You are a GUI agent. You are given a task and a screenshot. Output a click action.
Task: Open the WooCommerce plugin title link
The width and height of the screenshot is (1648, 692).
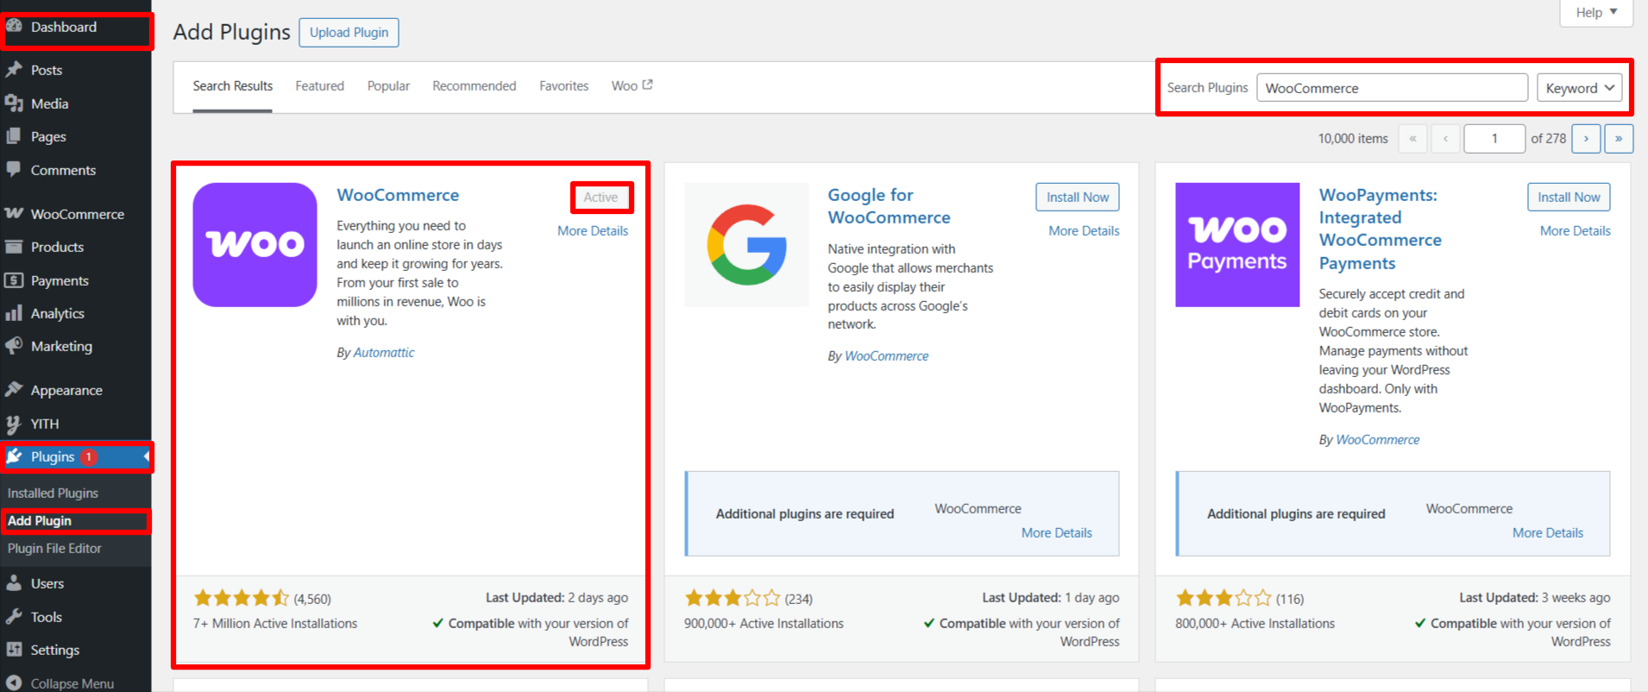[398, 195]
